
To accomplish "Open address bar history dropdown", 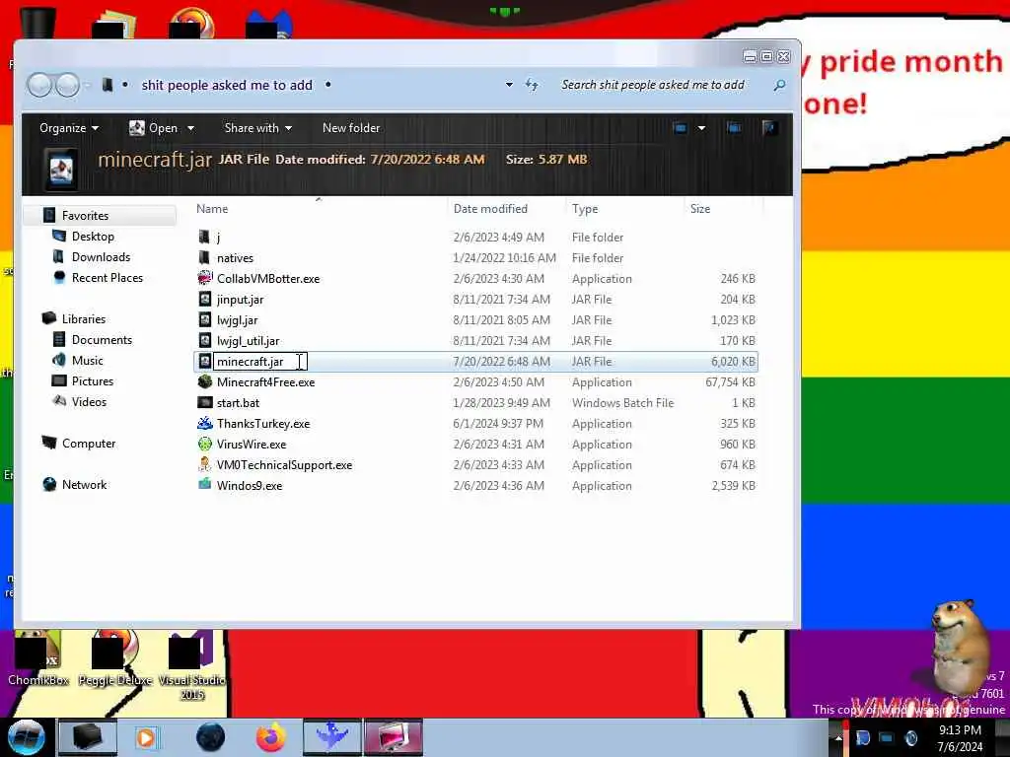I will (509, 85).
